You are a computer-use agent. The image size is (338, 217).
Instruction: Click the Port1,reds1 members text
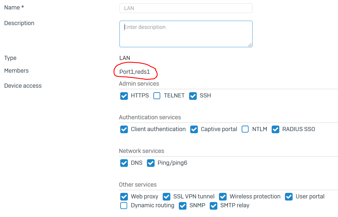pyautogui.click(x=135, y=72)
